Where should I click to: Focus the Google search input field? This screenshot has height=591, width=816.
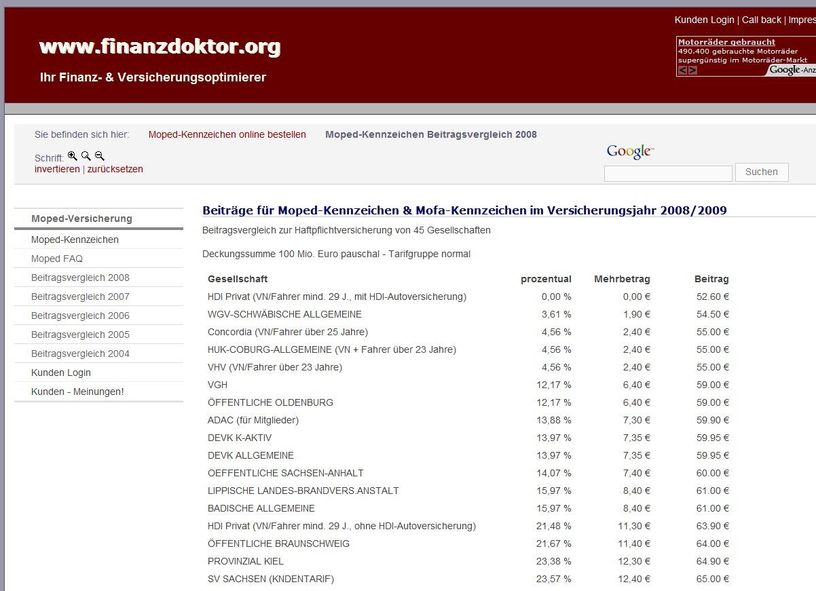[x=668, y=174]
